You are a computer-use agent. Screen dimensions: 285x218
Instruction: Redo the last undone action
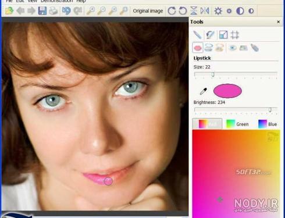(78, 10)
